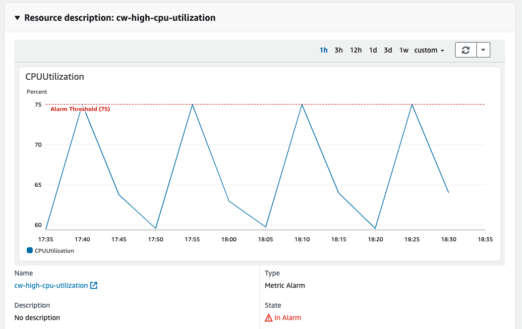Select the 1w time range
522x329 pixels.
click(x=403, y=50)
